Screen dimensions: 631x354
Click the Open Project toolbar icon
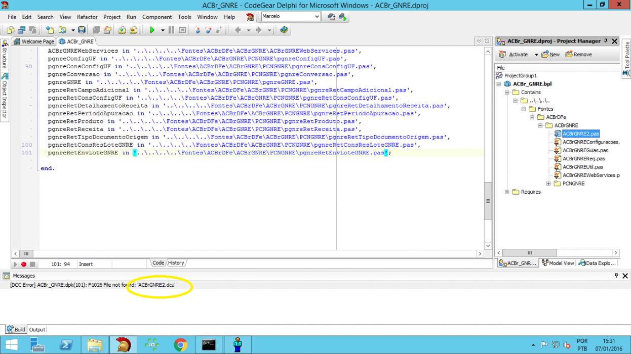click(x=107, y=30)
